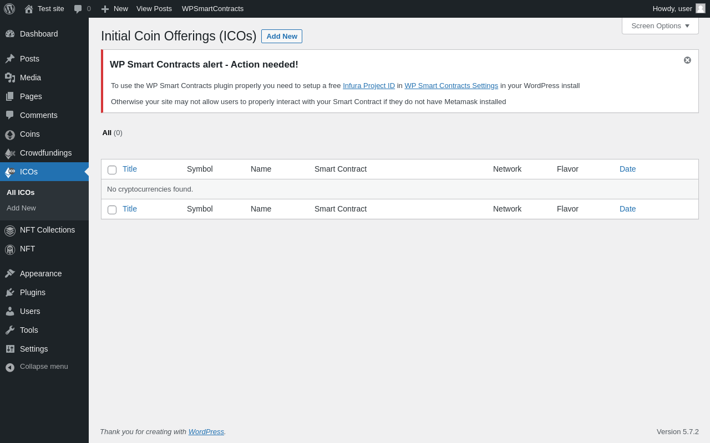This screenshot has height=443, width=710.
Task: Click the Comments icon in sidebar
Action: pyautogui.click(x=10, y=115)
